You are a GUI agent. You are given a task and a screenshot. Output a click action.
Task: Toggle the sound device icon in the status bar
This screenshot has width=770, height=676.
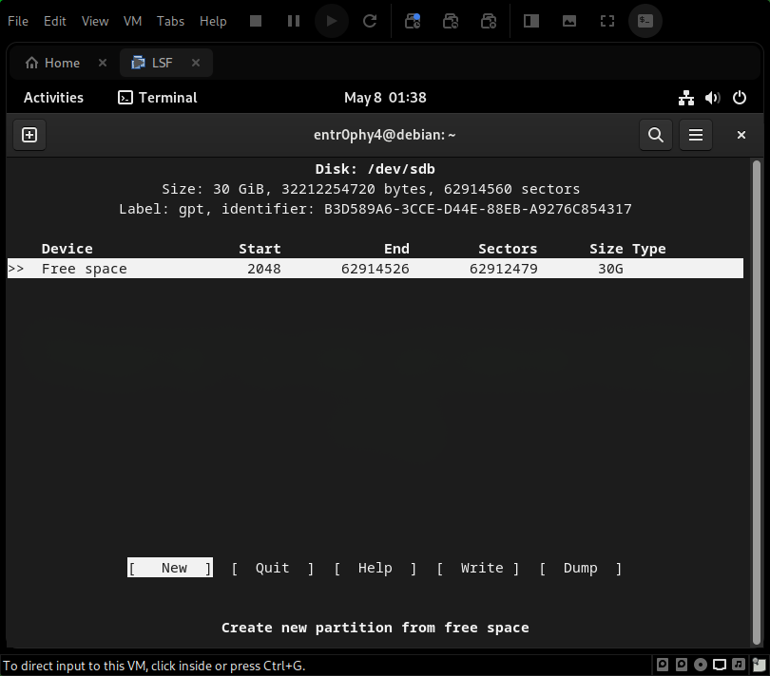[740, 665]
